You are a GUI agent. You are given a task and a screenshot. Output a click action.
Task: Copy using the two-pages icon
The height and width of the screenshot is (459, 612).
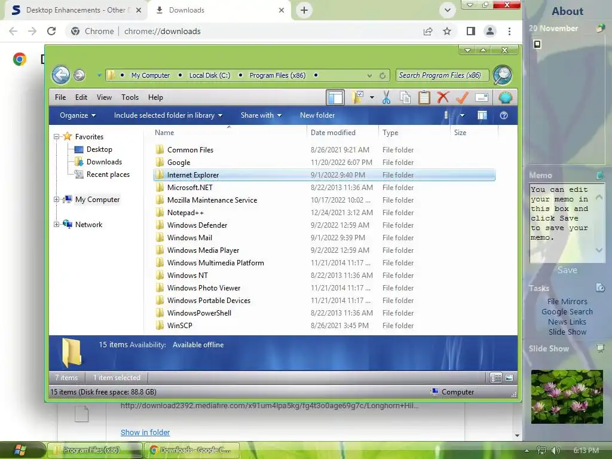[405, 97]
